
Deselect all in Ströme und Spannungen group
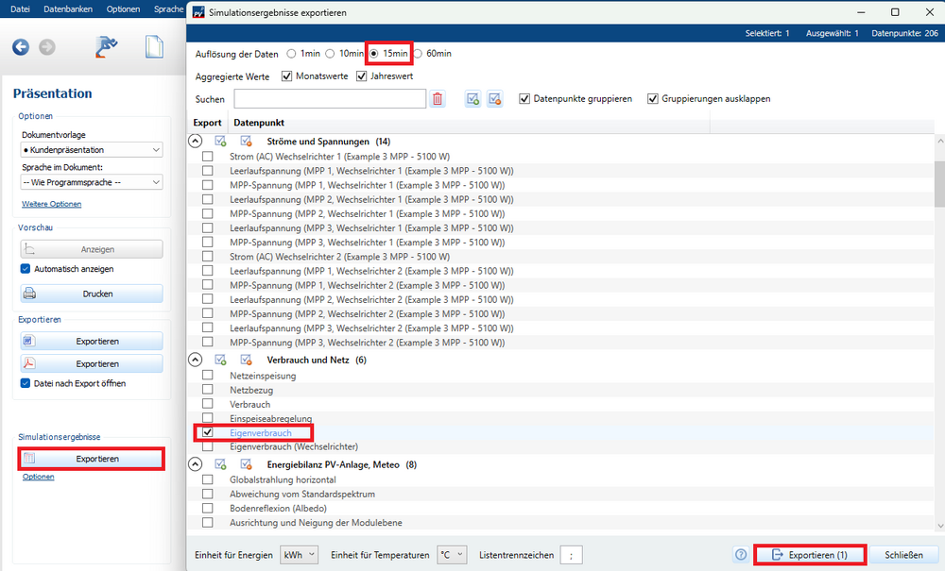(246, 141)
